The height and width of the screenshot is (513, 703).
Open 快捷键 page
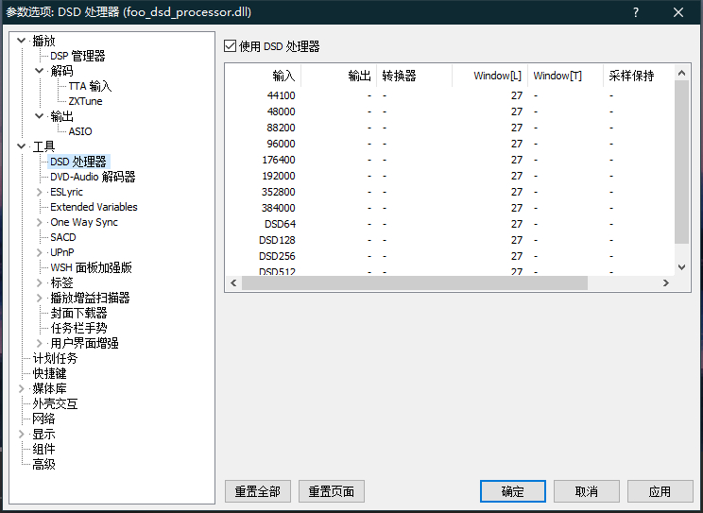click(49, 373)
